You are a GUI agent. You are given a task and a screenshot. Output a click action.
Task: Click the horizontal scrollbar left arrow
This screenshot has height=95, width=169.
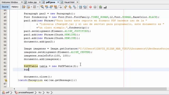pyautogui.click(x=14, y=89)
